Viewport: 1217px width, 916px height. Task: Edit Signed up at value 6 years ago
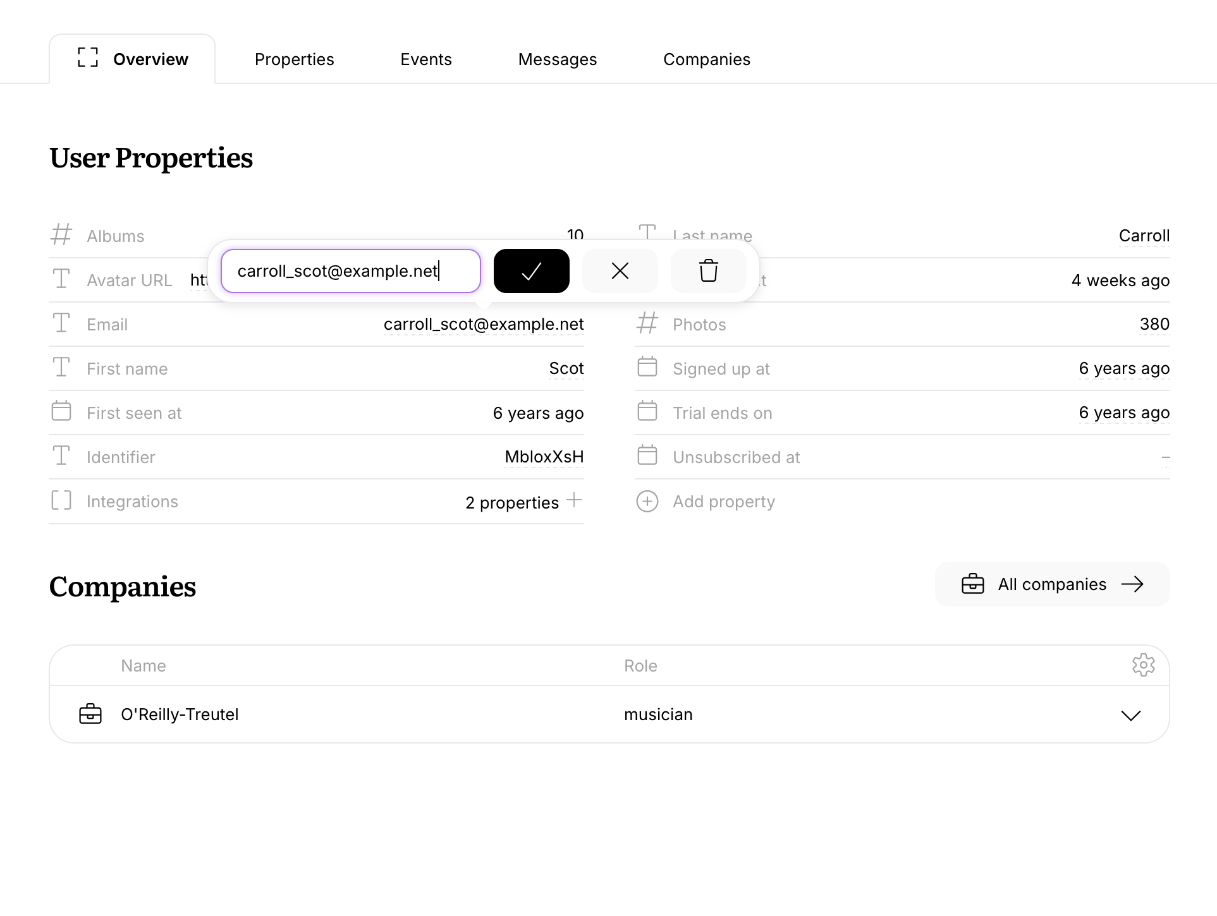[1124, 368]
